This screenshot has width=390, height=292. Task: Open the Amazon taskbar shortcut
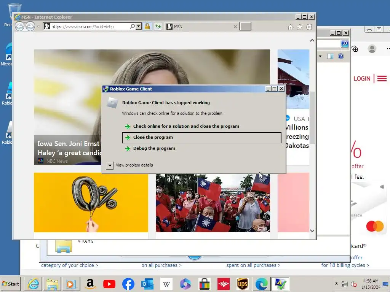click(x=90, y=284)
